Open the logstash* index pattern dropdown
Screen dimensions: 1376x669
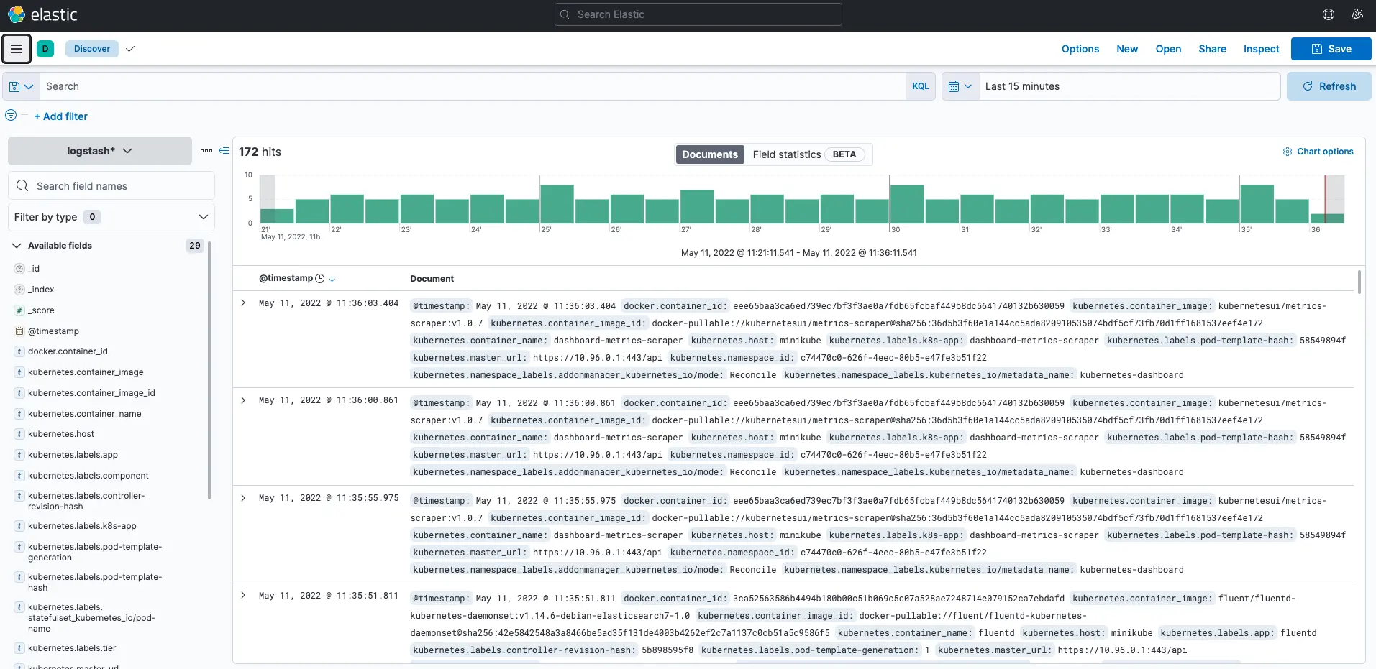point(100,151)
